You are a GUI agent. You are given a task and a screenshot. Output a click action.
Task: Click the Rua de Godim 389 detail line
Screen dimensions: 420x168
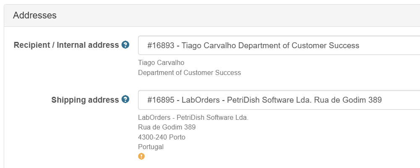pyautogui.click(x=167, y=127)
